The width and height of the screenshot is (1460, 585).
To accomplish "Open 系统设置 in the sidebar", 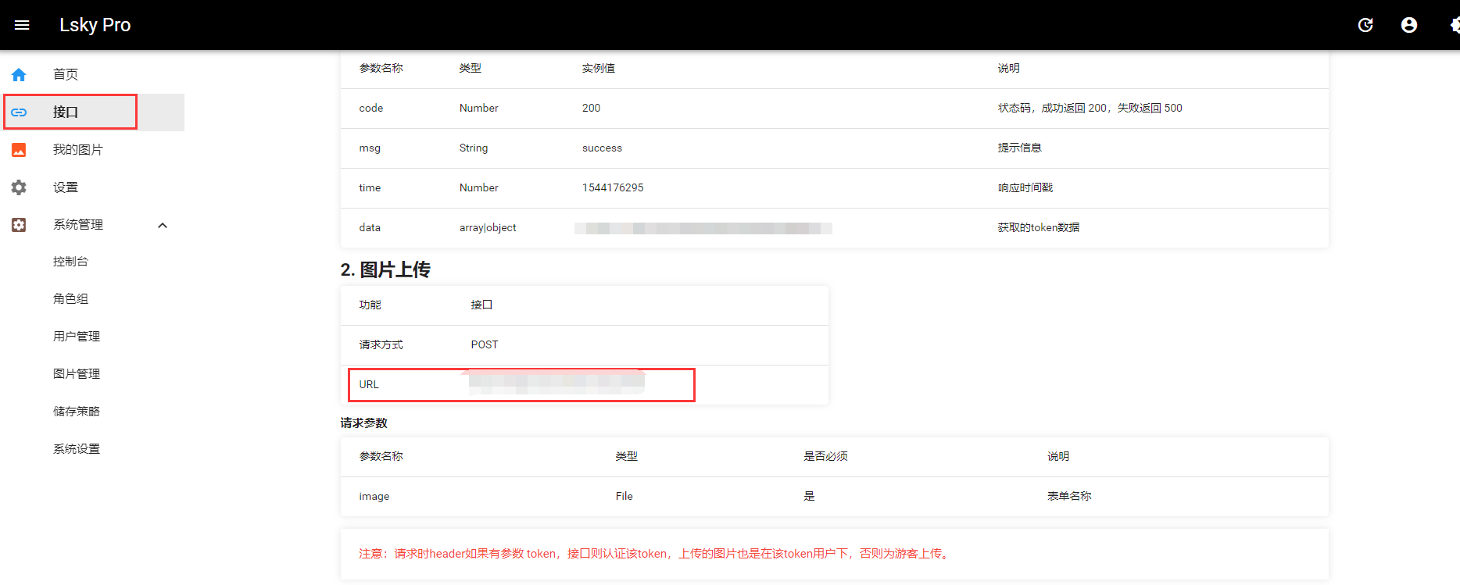I will (77, 449).
